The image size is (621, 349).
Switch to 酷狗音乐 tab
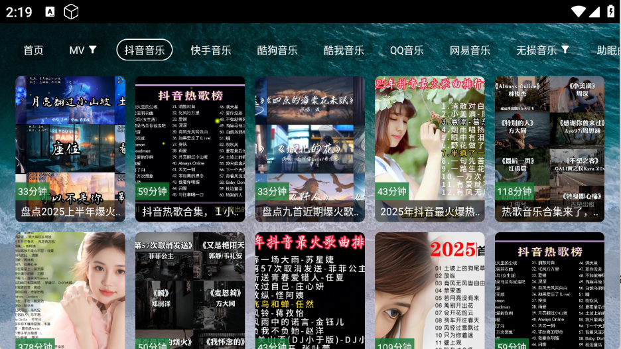tap(277, 50)
